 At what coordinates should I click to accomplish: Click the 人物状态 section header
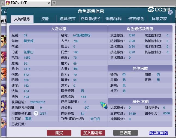coord(59,29)
